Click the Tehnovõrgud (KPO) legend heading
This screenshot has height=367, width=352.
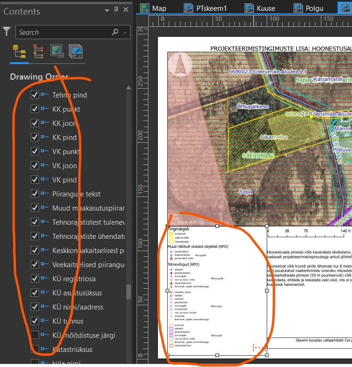(183, 264)
